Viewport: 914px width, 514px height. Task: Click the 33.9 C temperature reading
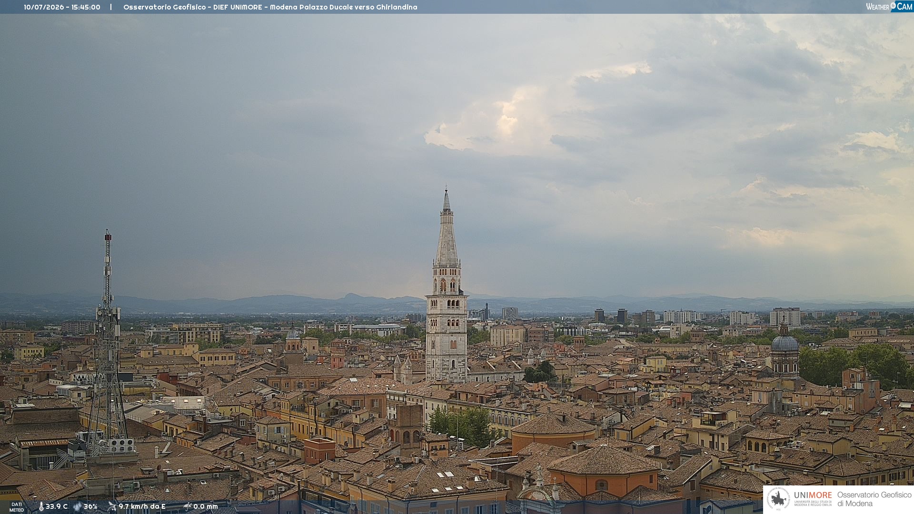click(x=57, y=506)
